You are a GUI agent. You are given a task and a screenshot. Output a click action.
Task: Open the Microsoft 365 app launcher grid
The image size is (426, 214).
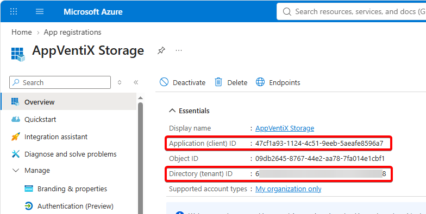14,11
